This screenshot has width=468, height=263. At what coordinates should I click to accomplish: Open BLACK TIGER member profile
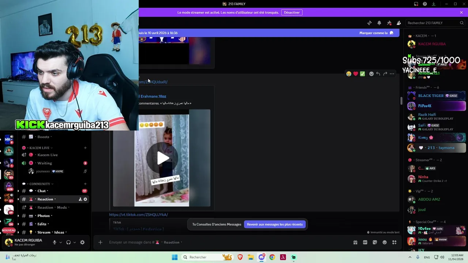pos(437,96)
